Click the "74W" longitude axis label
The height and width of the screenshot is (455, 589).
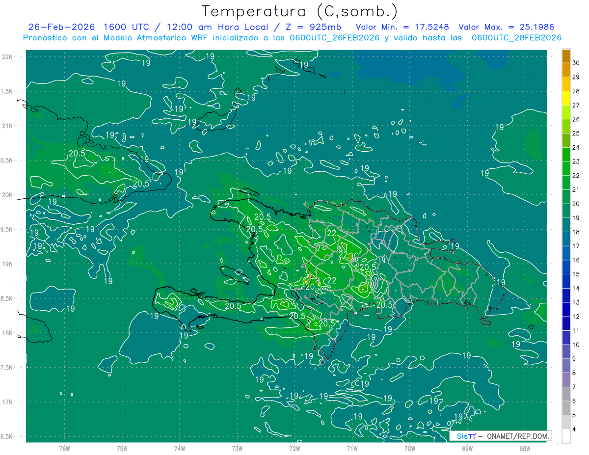click(180, 449)
